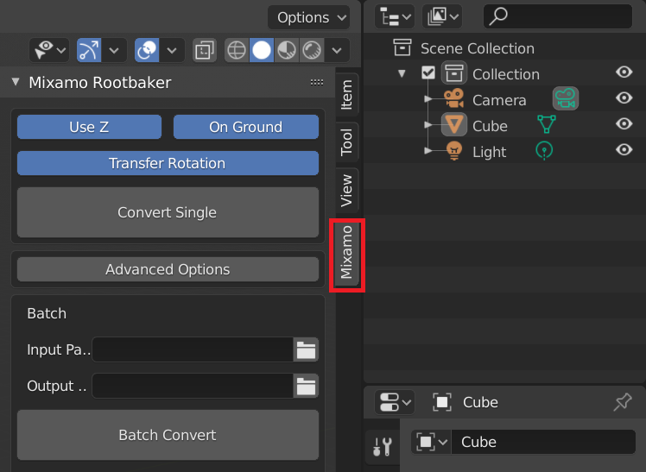The image size is (646, 472).
Task: Open the Tool properties tab icon
Action: (x=383, y=446)
